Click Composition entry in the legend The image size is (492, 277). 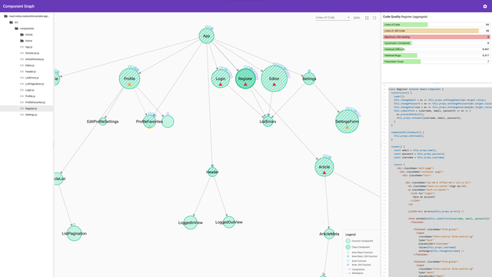[355, 269]
